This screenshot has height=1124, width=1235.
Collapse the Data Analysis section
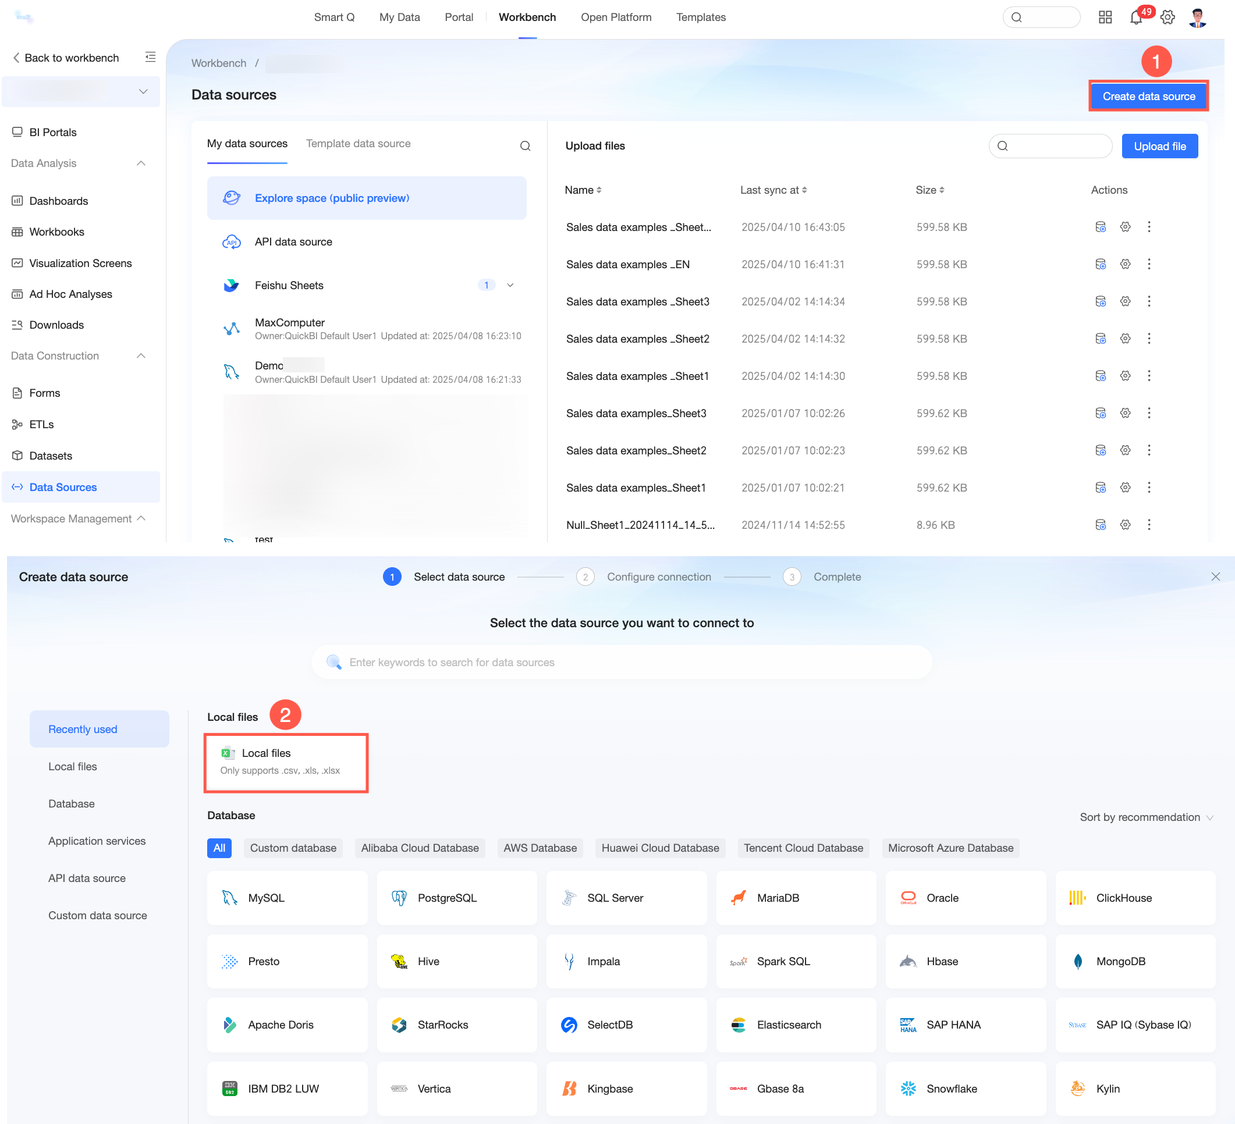tap(141, 163)
